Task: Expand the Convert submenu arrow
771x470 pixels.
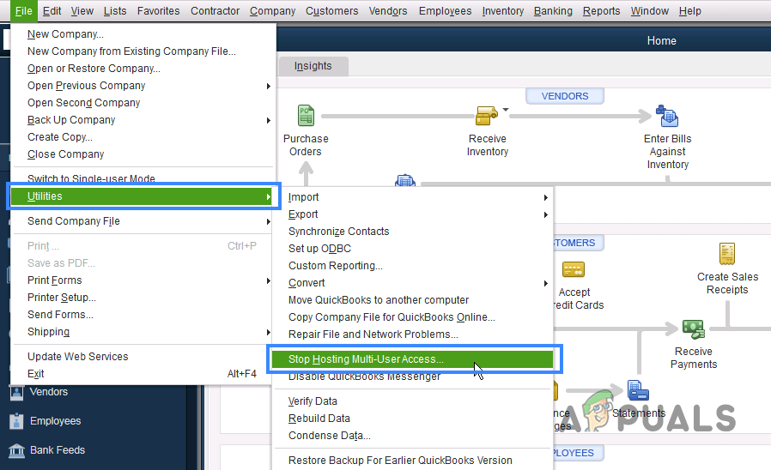Action: 546,283
